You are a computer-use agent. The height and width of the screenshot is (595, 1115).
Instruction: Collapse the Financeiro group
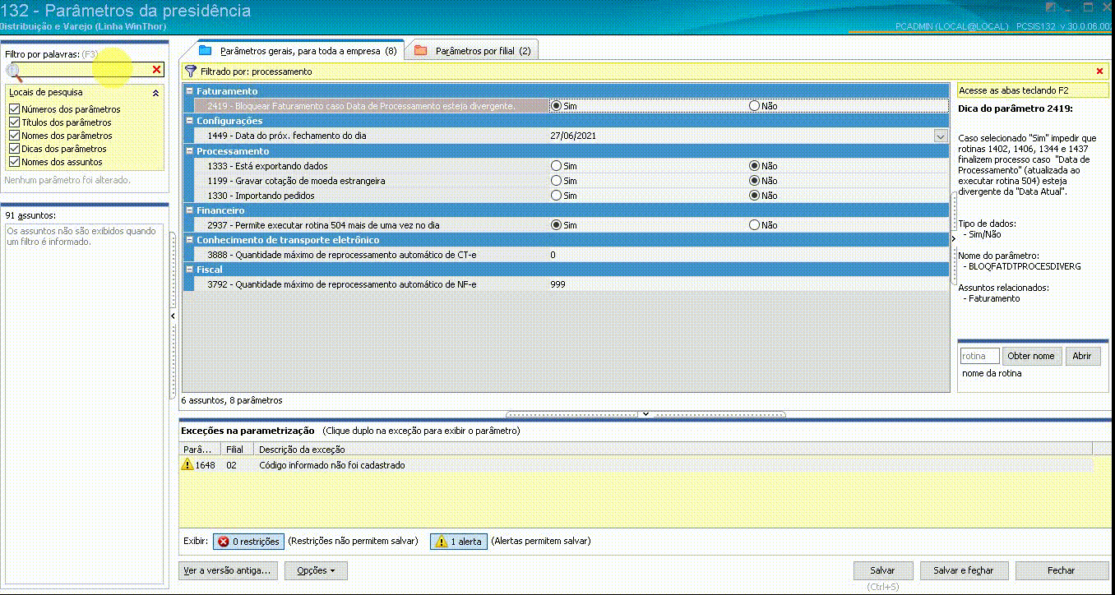point(189,210)
